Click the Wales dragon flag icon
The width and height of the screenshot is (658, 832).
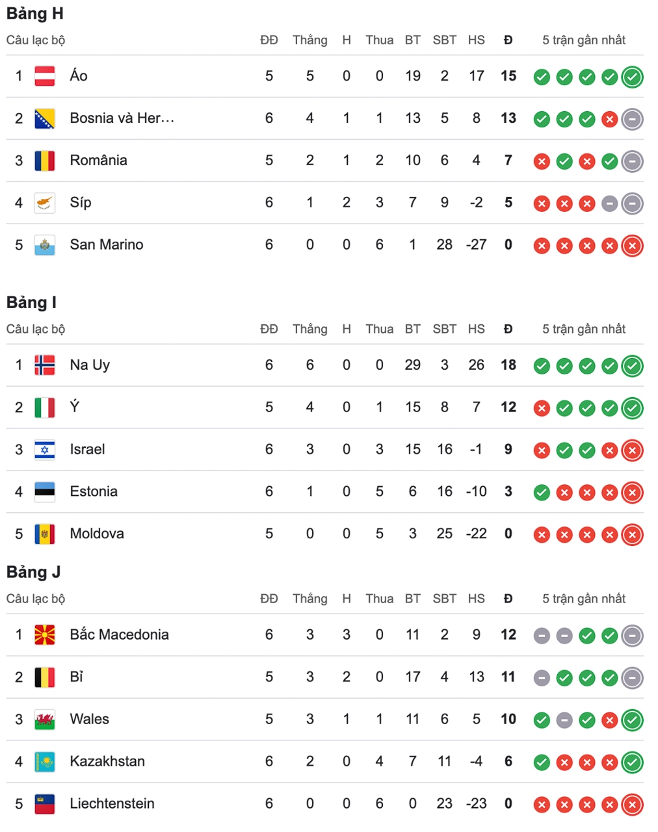[x=44, y=720]
